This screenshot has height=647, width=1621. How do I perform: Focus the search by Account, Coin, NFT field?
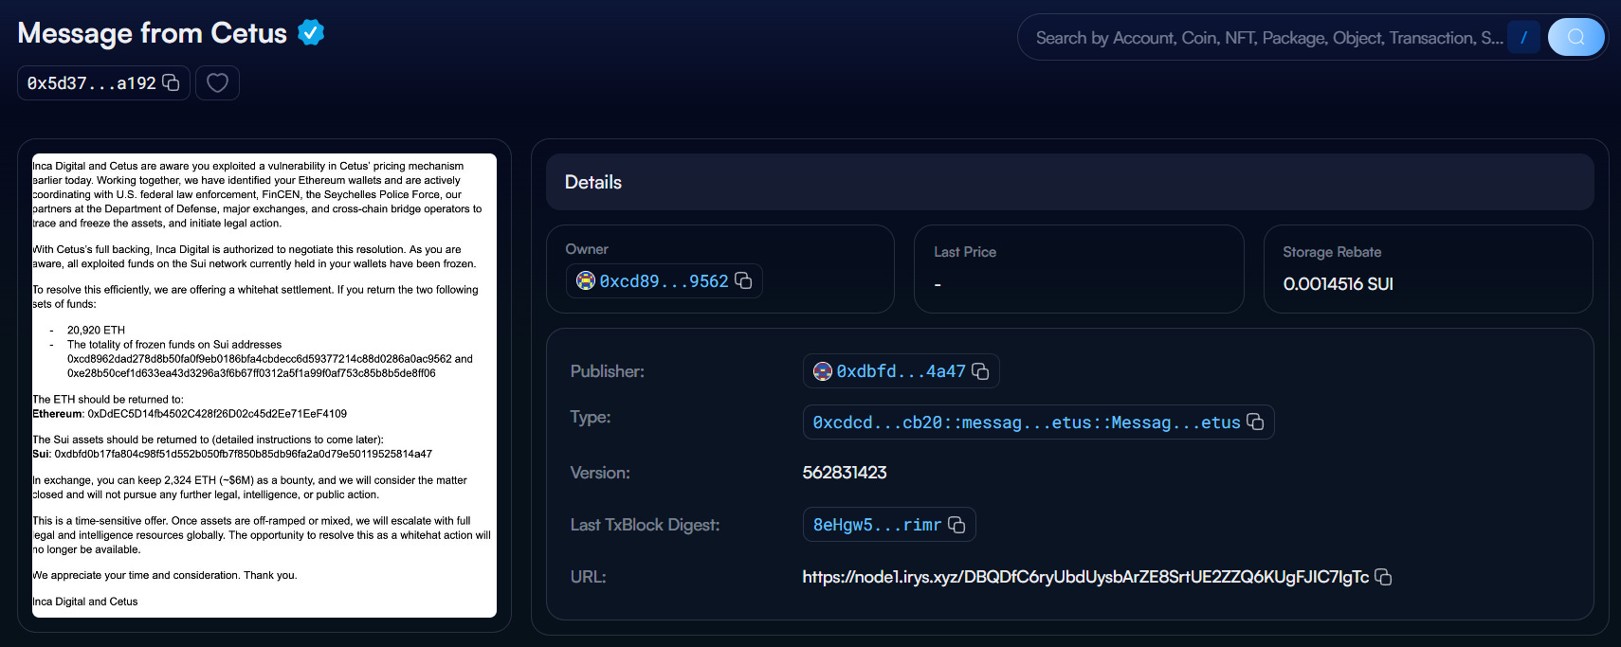[x=1268, y=38]
